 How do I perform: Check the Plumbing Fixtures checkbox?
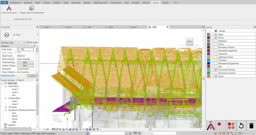click(216, 47)
